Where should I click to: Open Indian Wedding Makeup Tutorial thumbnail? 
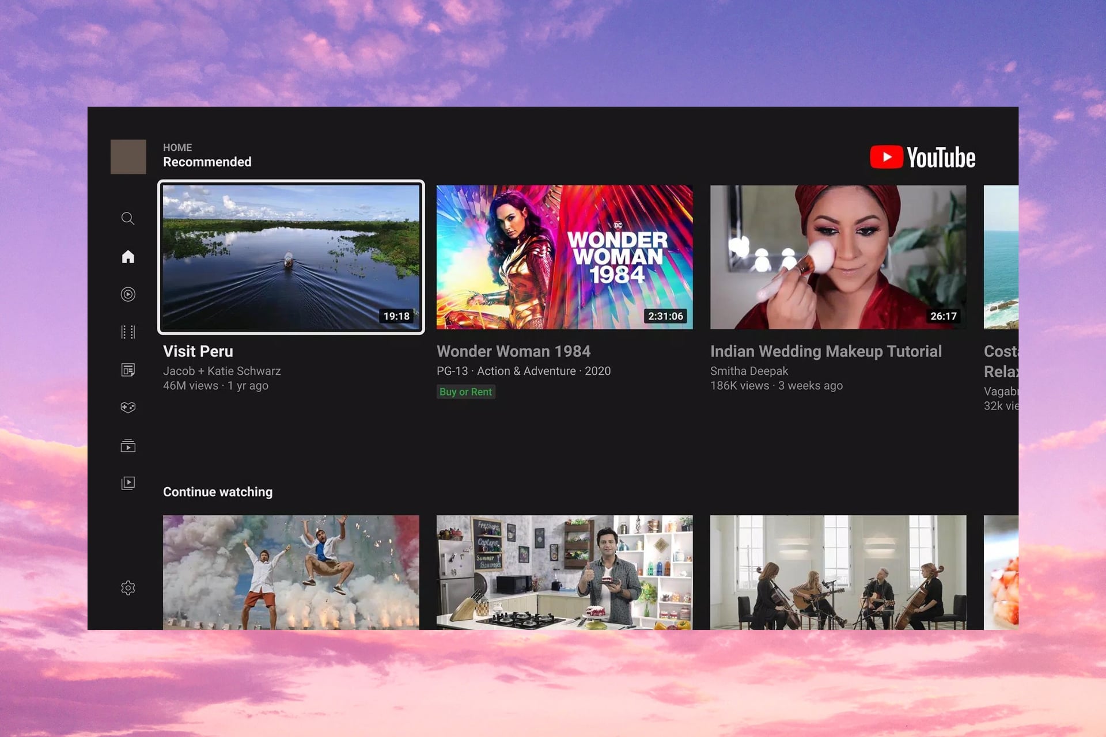[838, 257]
